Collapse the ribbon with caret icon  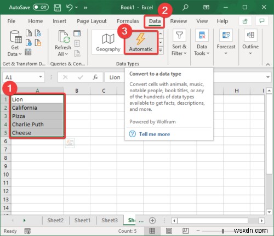click(268, 64)
